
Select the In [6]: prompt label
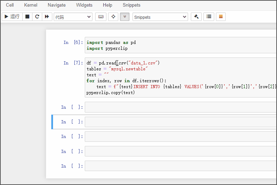pyautogui.click(x=73, y=42)
